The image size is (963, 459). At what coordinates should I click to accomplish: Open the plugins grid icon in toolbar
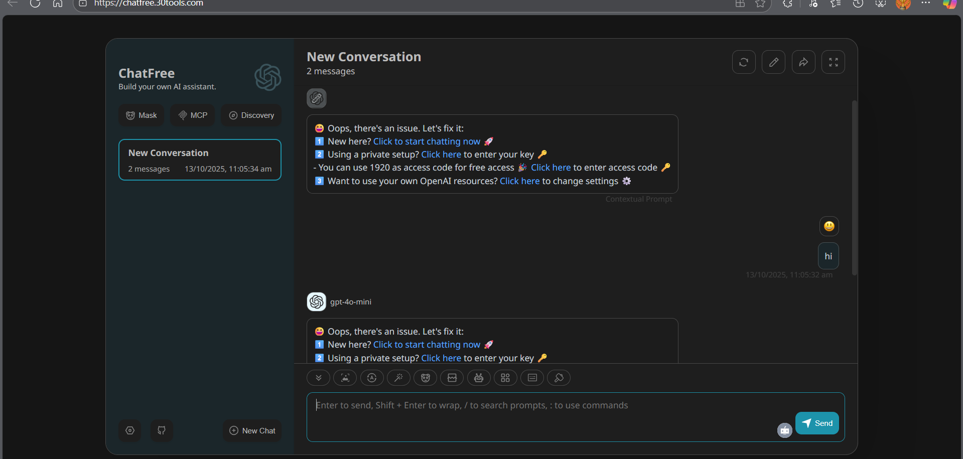coord(505,378)
